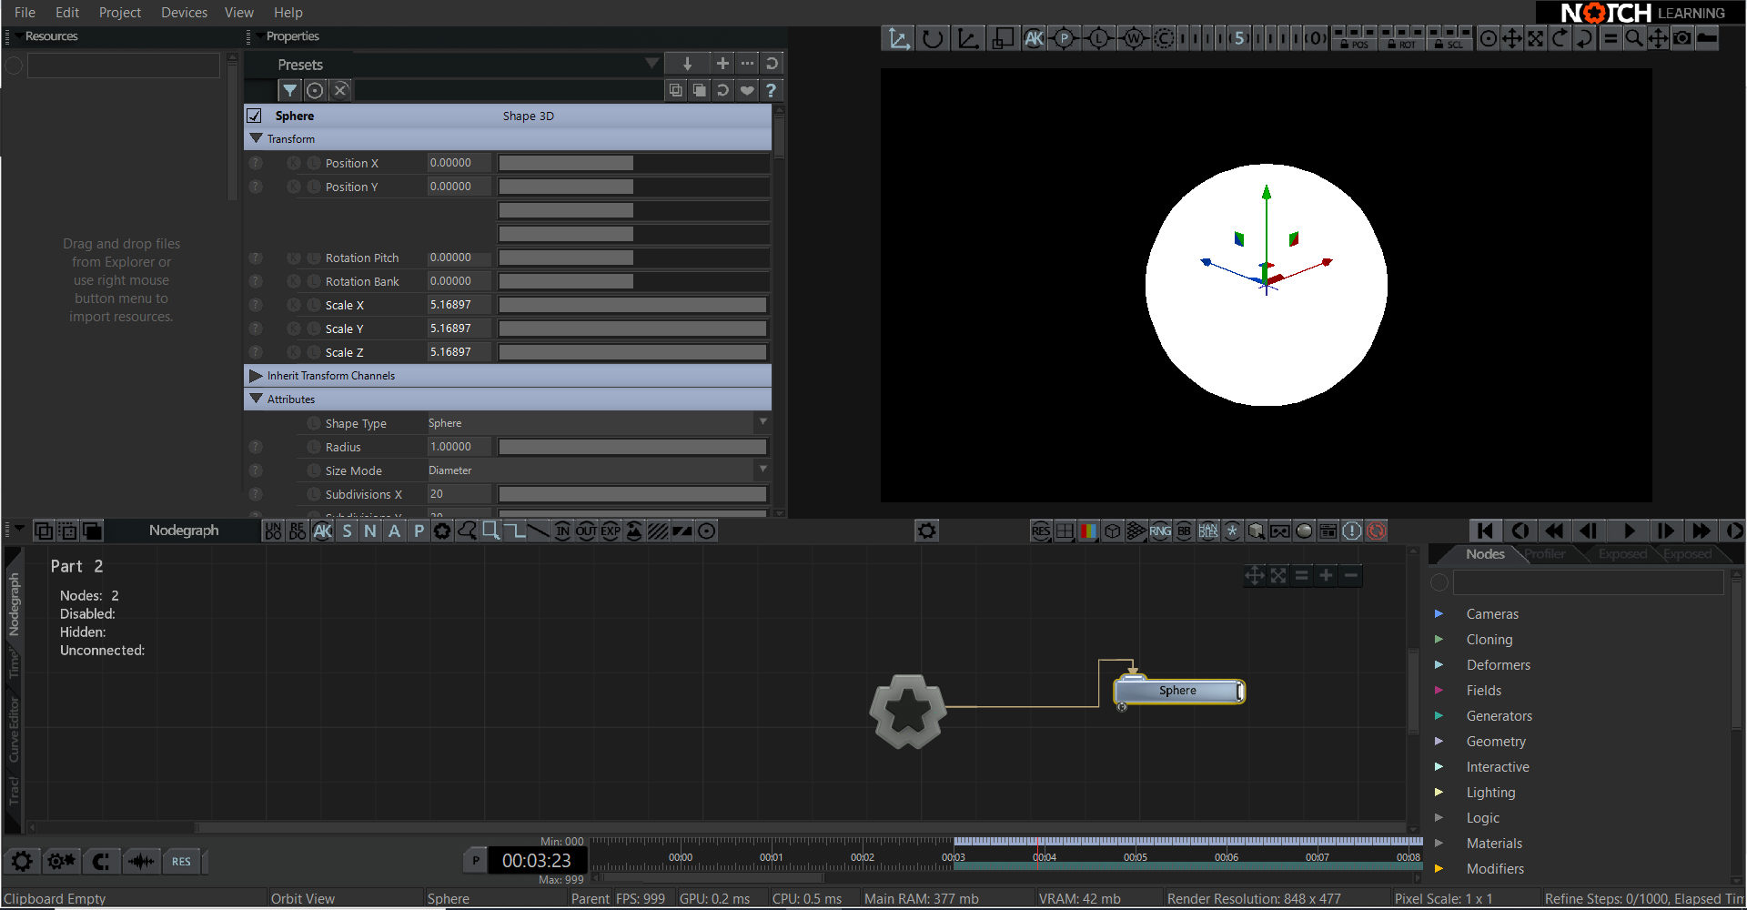Viewport: 1747px width, 910px height.
Task: Click the REDO icon in Nodegraph toolbar
Action: [298, 531]
